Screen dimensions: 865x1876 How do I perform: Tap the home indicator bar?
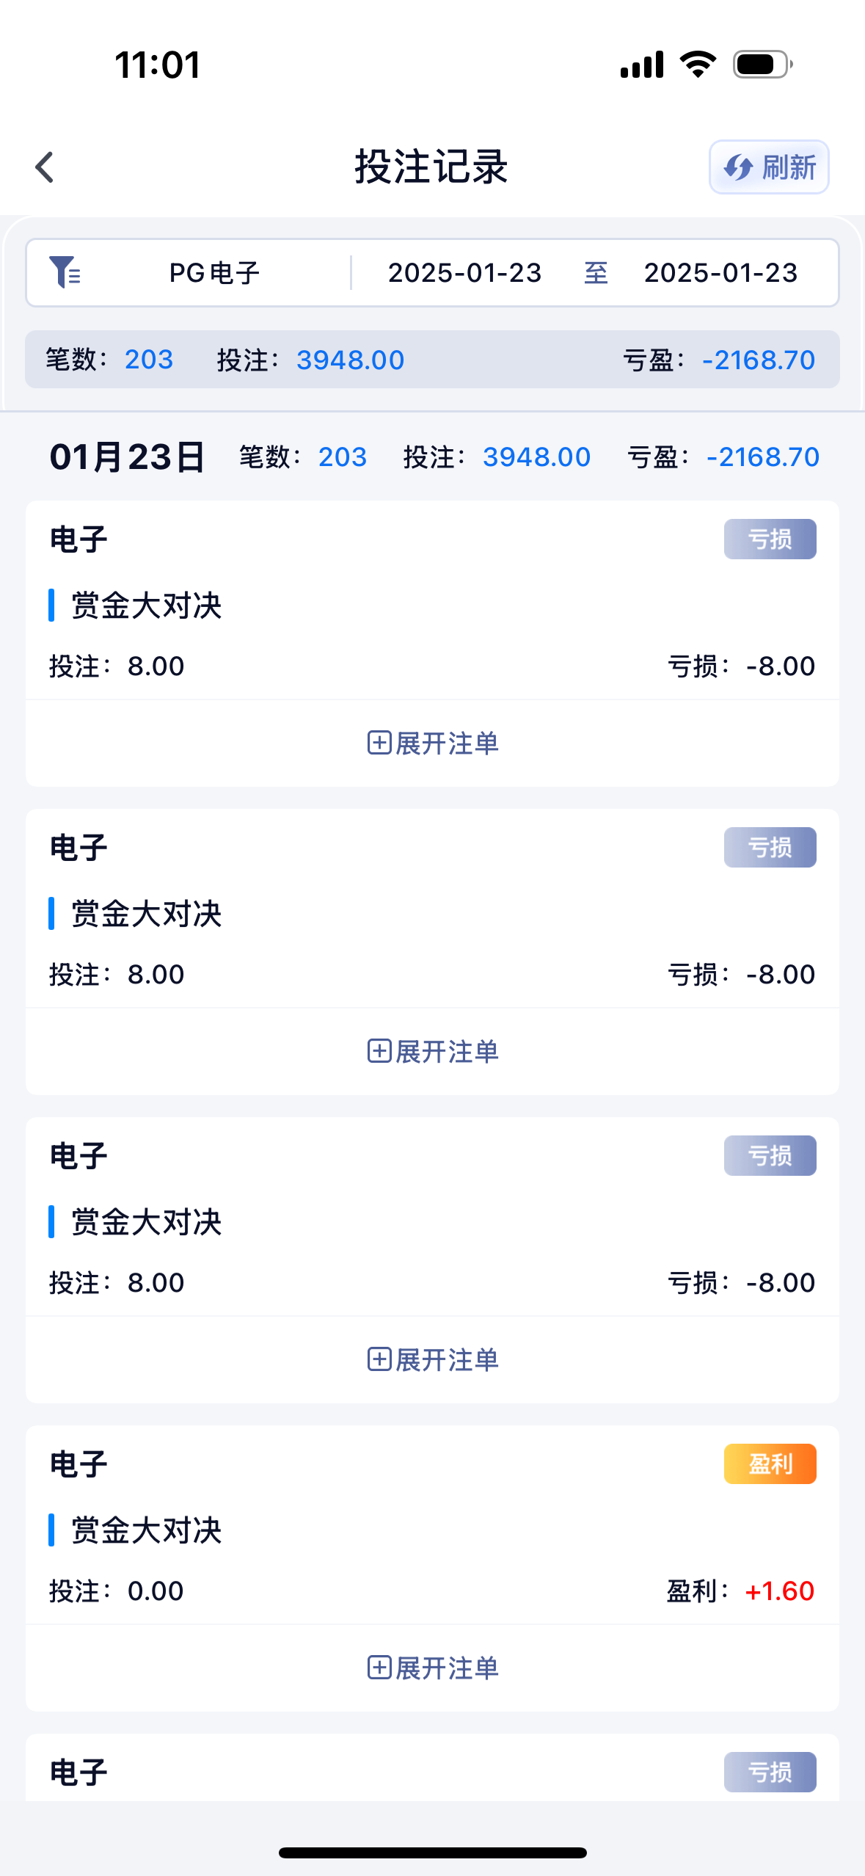tap(432, 1853)
